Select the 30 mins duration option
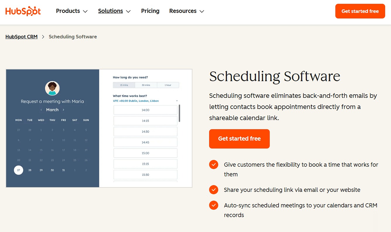The width and height of the screenshot is (391, 232). (x=146, y=85)
